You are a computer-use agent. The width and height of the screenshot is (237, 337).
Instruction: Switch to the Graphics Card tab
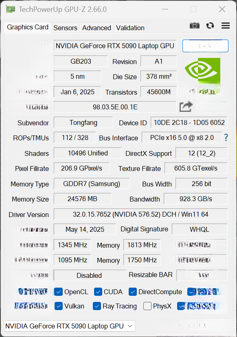(28, 27)
